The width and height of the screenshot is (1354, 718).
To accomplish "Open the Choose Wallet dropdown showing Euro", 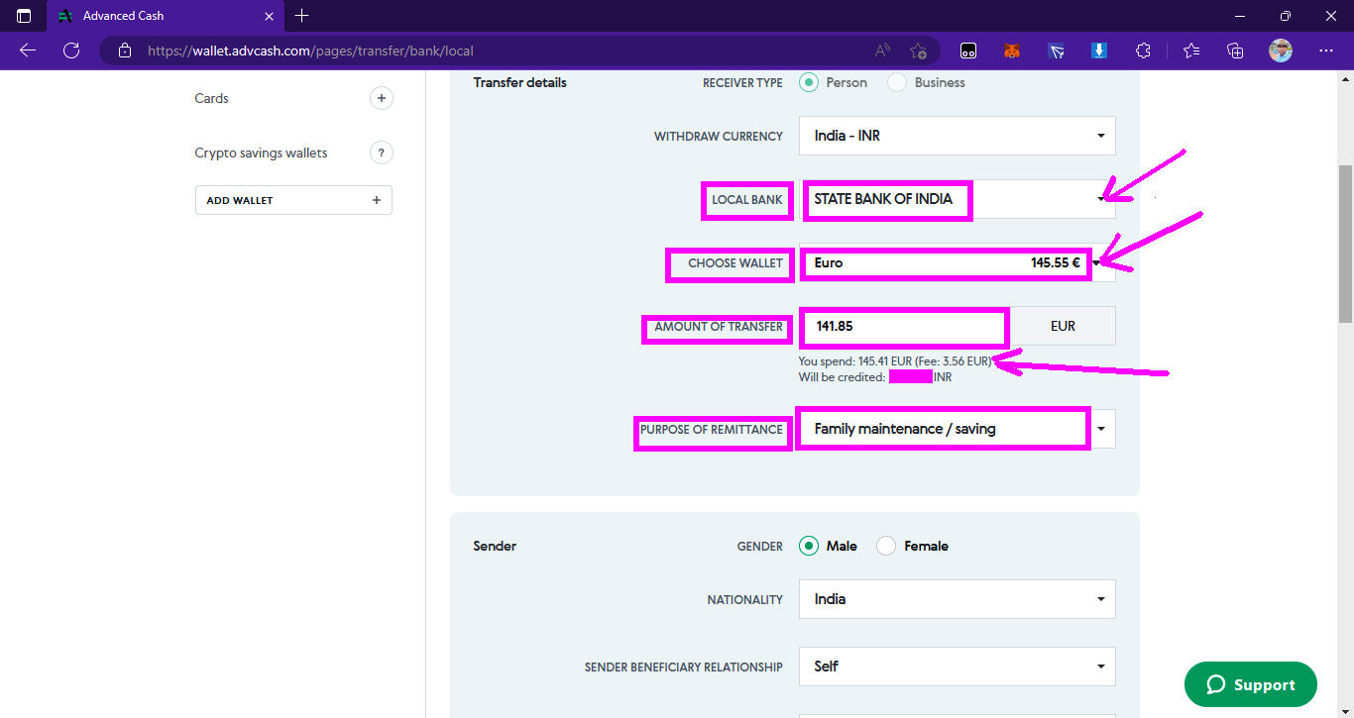I will (x=958, y=262).
